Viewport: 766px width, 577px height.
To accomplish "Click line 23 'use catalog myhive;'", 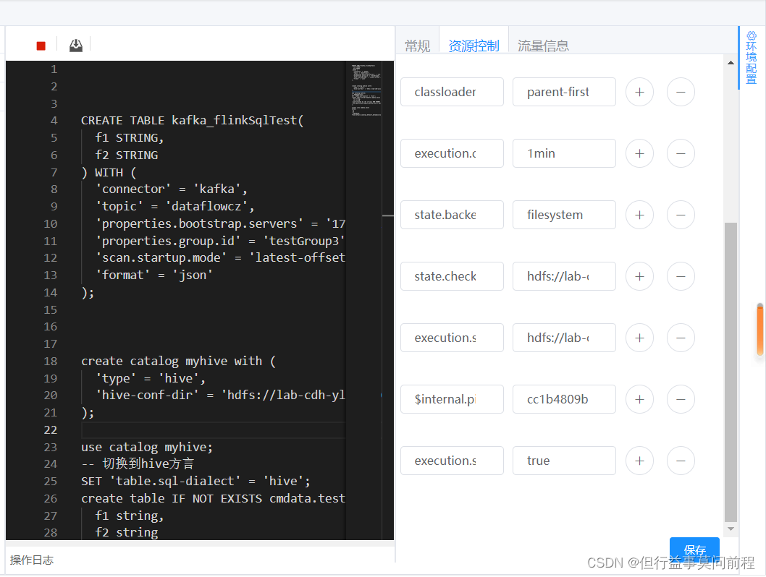I will [146, 447].
